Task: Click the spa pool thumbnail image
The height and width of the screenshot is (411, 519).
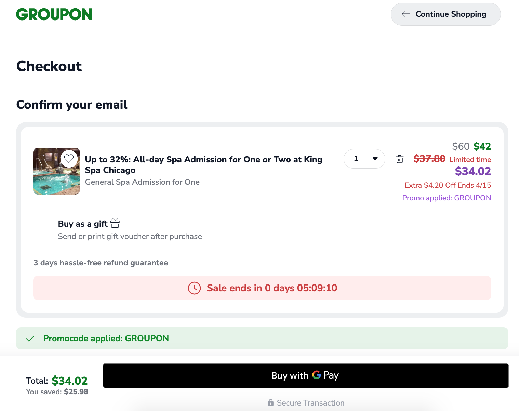Action: [56, 171]
